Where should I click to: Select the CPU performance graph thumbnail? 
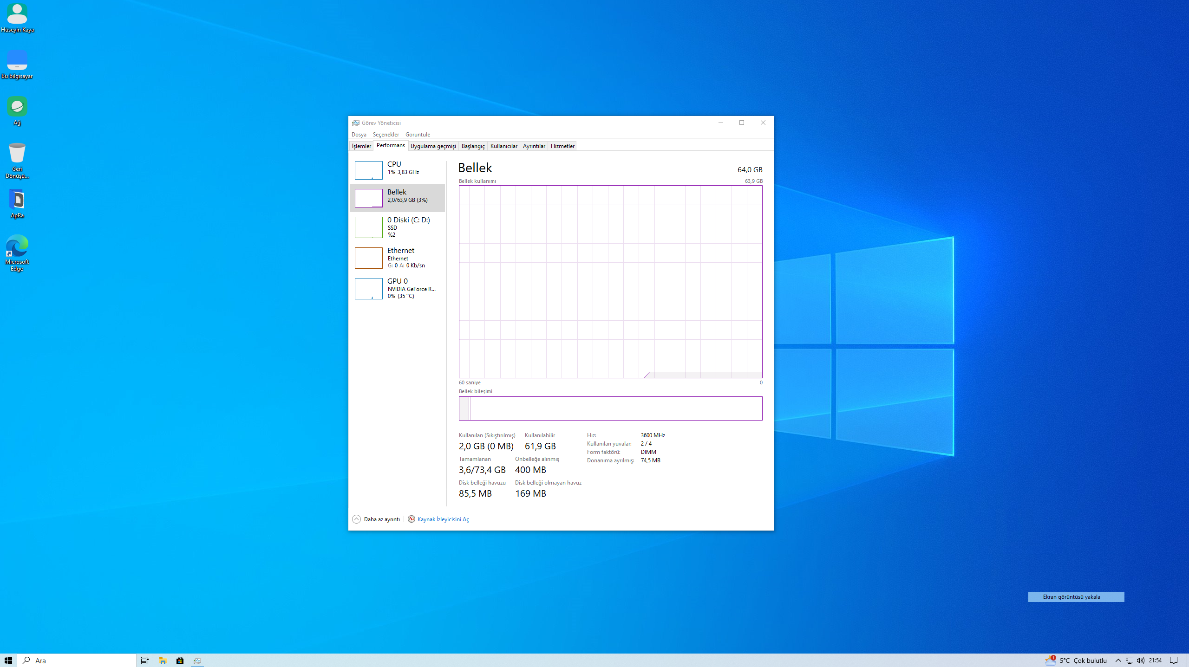[x=368, y=170]
